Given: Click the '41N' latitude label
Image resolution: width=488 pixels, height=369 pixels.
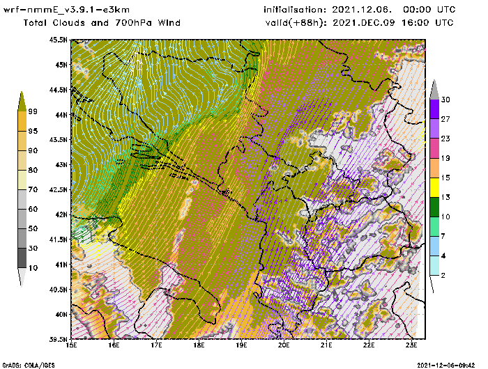Looking at the screenshot, I should (x=61, y=265).
